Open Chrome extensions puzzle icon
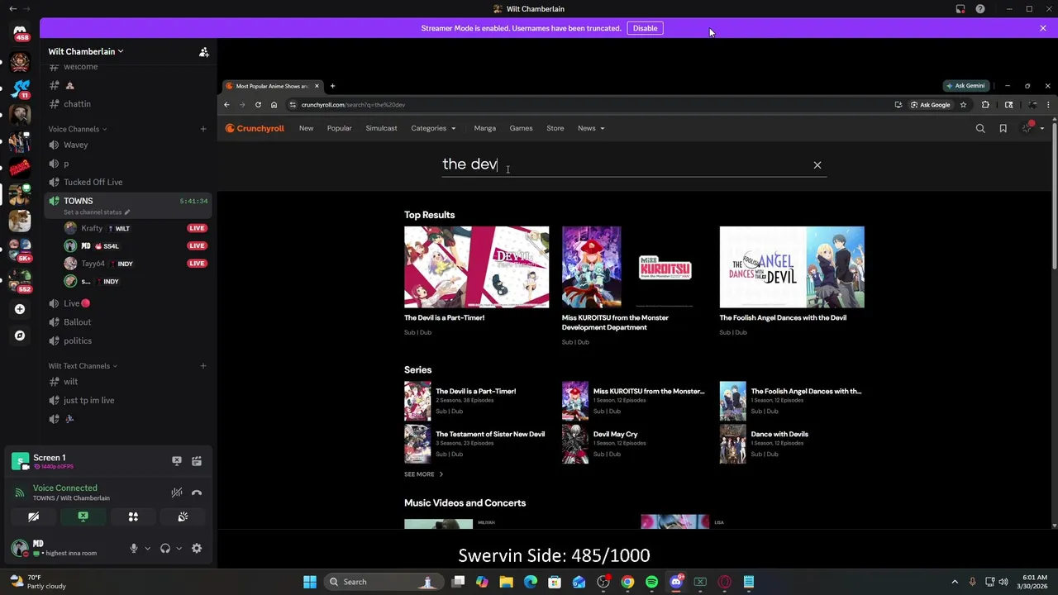1058x595 pixels. pyautogui.click(x=985, y=105)
